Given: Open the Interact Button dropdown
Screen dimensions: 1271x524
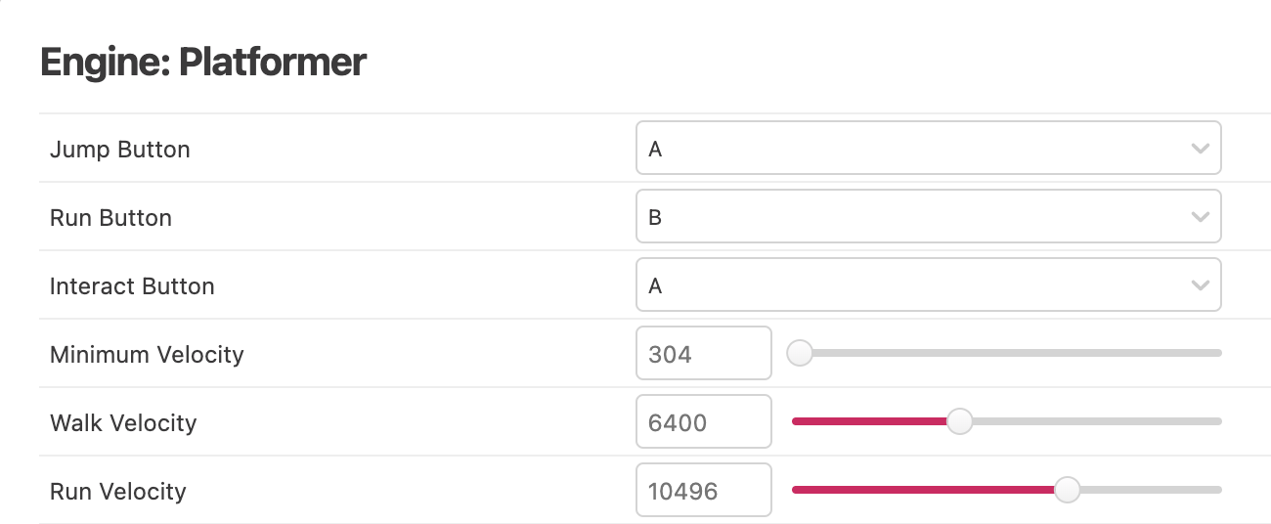Looking at the screenshot, I should pos(927,285).
